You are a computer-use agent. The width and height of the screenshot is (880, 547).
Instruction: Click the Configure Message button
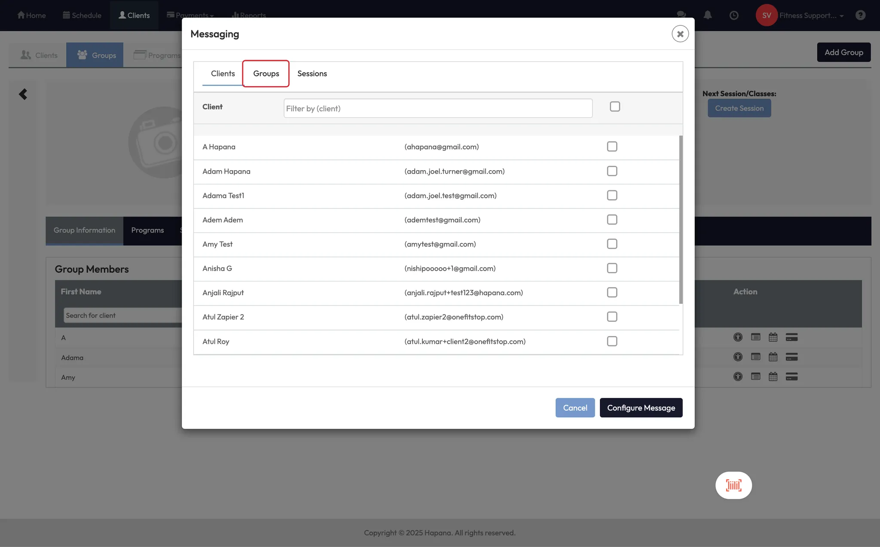[x=641, y=408]
